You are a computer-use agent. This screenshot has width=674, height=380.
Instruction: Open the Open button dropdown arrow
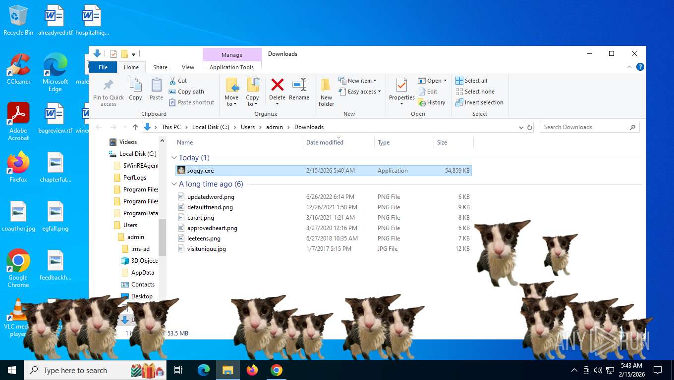click(x=445, y=81)
